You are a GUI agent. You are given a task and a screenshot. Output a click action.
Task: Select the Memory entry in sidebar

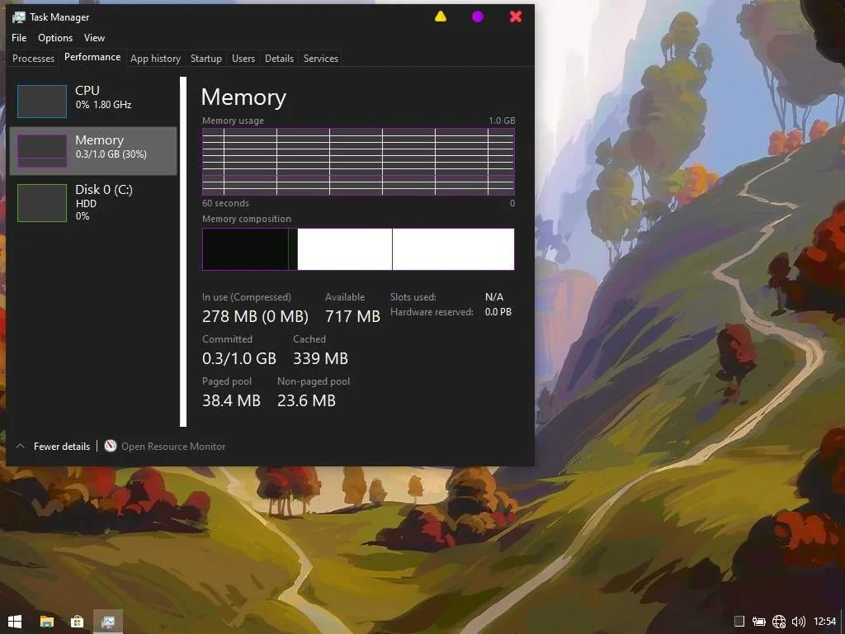point(93,151)
